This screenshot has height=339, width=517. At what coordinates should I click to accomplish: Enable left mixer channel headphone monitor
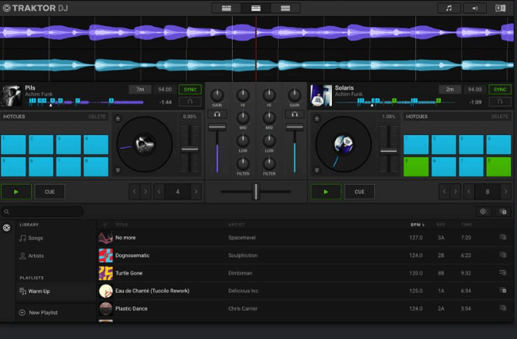point(217,114)
